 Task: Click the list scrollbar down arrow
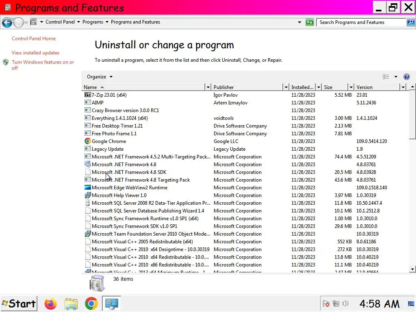click(412, 269)
